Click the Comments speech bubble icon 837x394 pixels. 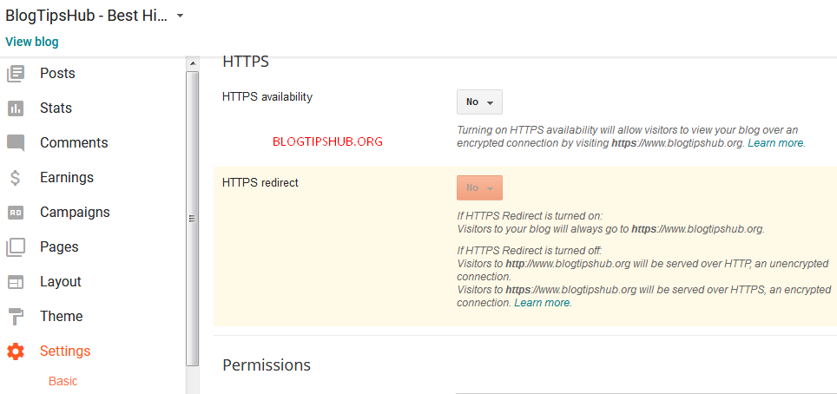coord(16,143)
